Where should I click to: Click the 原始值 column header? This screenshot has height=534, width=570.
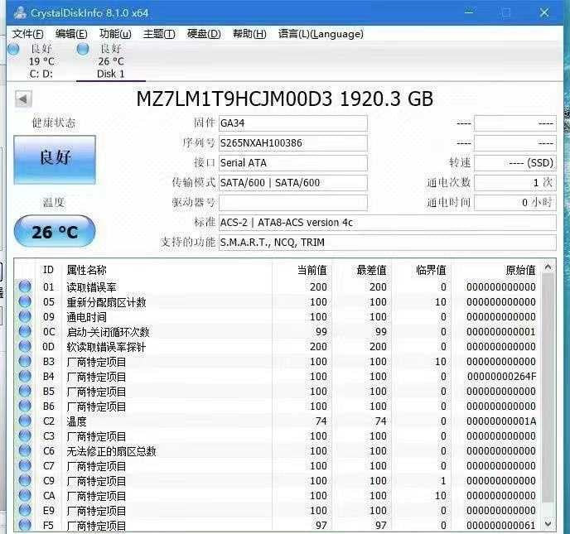pos(520,270)
